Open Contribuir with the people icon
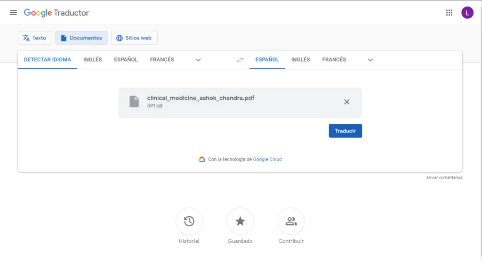The height and width of the screenshot is (262, 482). pos(291,221)
